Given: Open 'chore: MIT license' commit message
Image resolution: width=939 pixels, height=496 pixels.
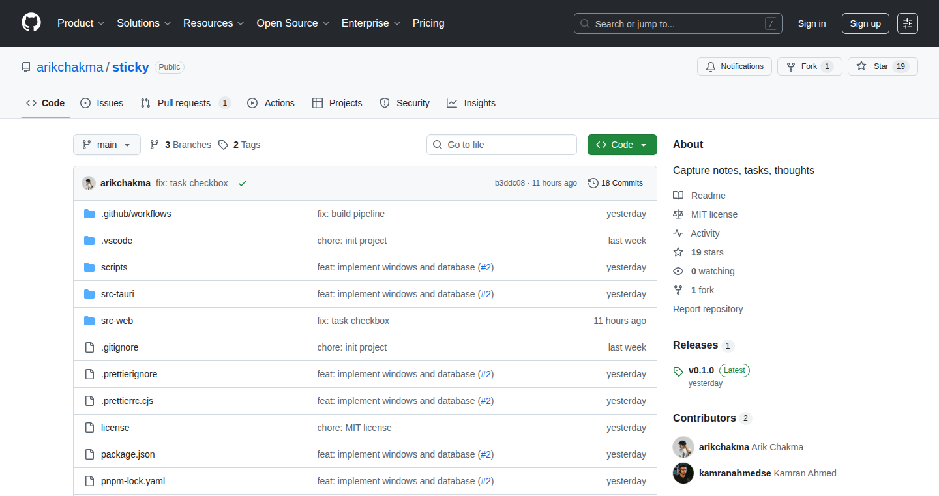Looking at the screenshot, I should point(355,428).
